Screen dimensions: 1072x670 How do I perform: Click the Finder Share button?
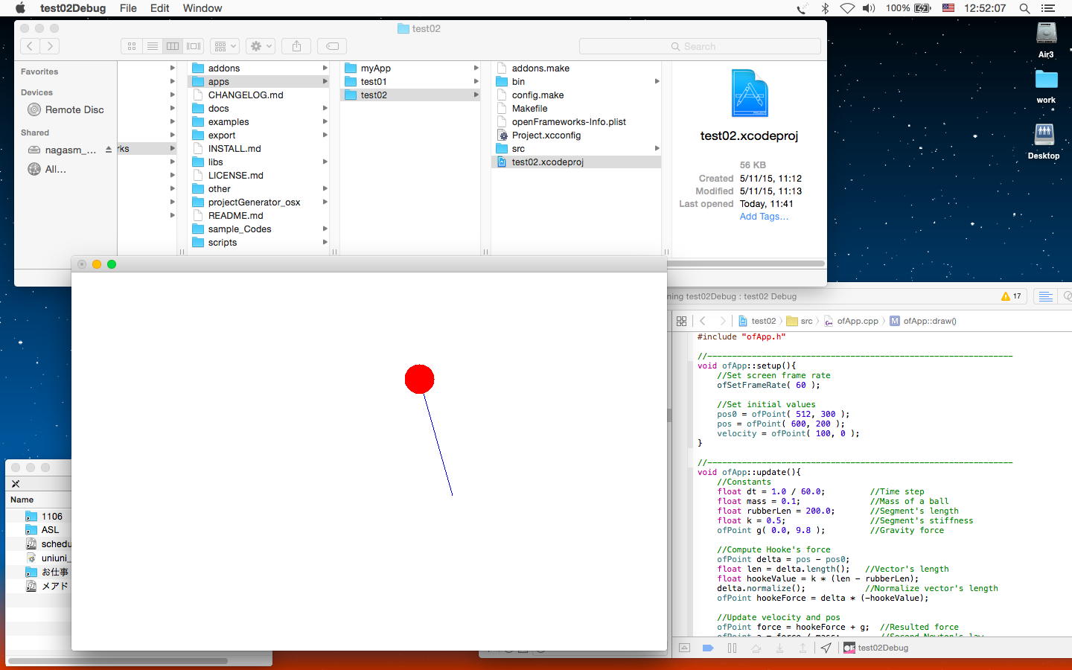[x=296, y=46]
